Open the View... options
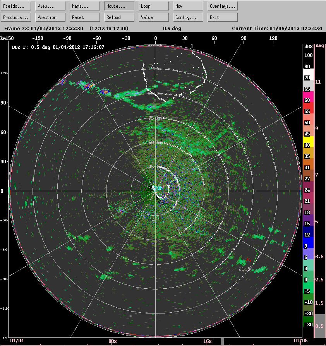 (50, 6)
